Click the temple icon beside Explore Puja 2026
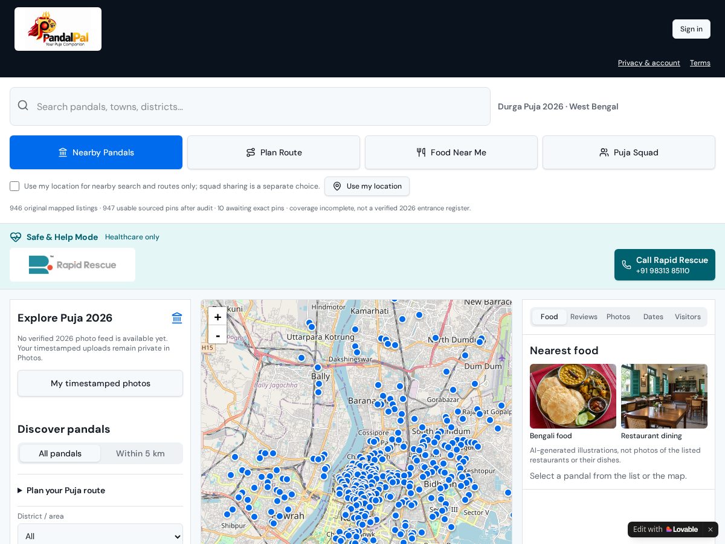Screen dimensions: 725x544 click(177, 318)
